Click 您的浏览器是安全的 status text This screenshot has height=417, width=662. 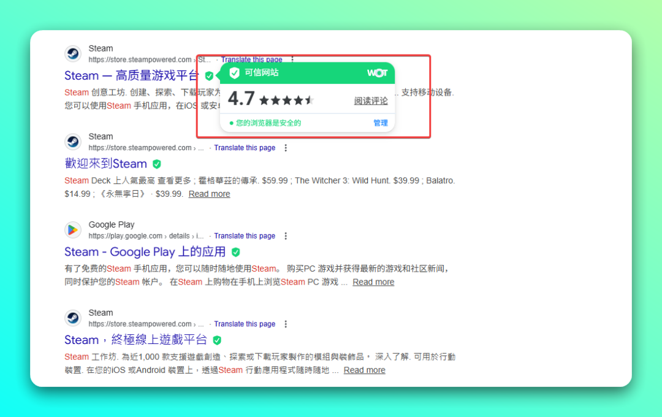click(268, 123)
